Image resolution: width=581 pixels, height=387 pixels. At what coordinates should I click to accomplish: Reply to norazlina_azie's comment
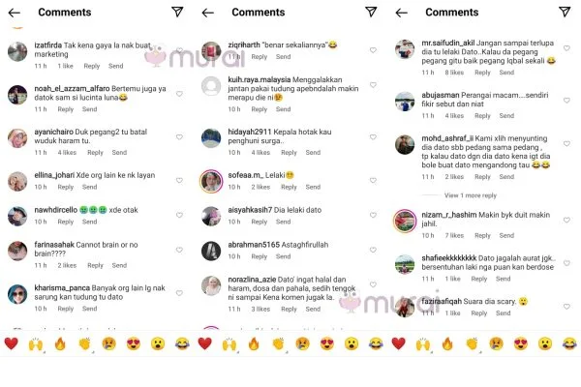coord(289,309)
